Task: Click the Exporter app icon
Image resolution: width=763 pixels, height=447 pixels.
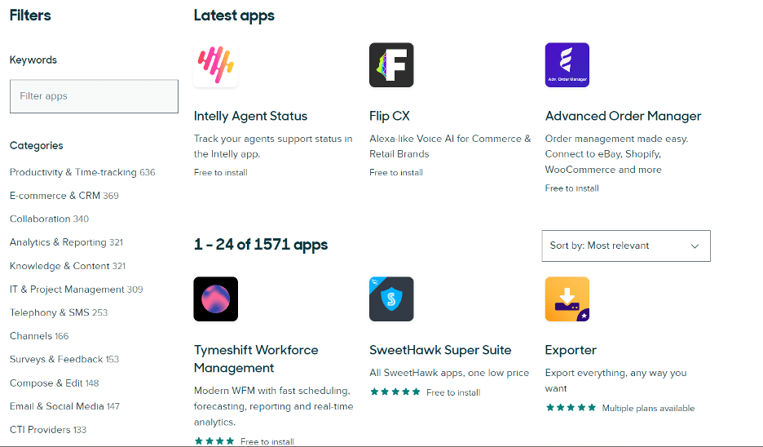Action: [567, 299]
